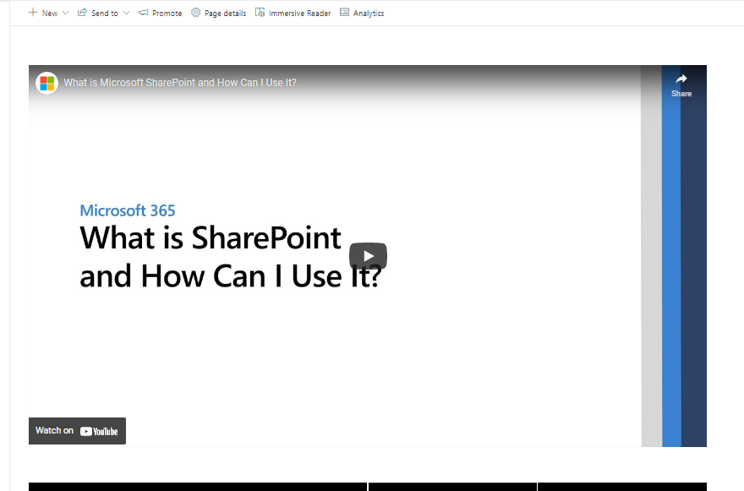Open Analytics using its chart icon
The image size is (744, 491).
tap(343, 13)
